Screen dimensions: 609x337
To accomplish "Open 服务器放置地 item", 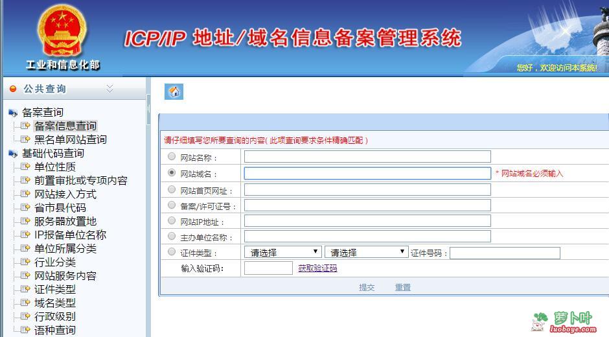I will (65, 221).
